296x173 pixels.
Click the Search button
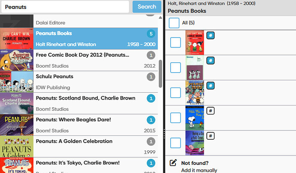(x=147, y=7)
